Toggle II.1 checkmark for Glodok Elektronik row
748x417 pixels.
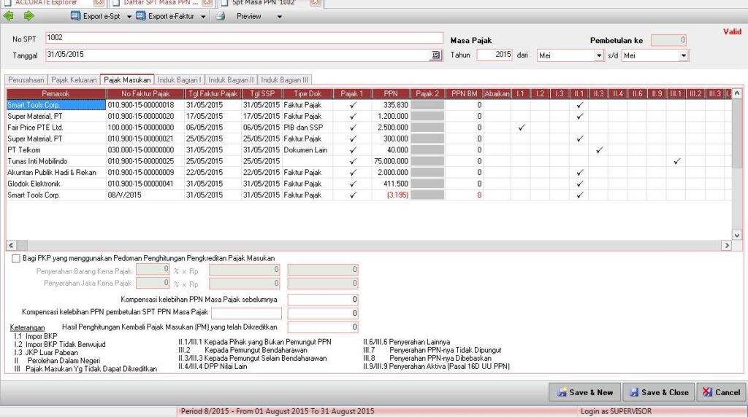pyautogui.click(x=579, y=184)
